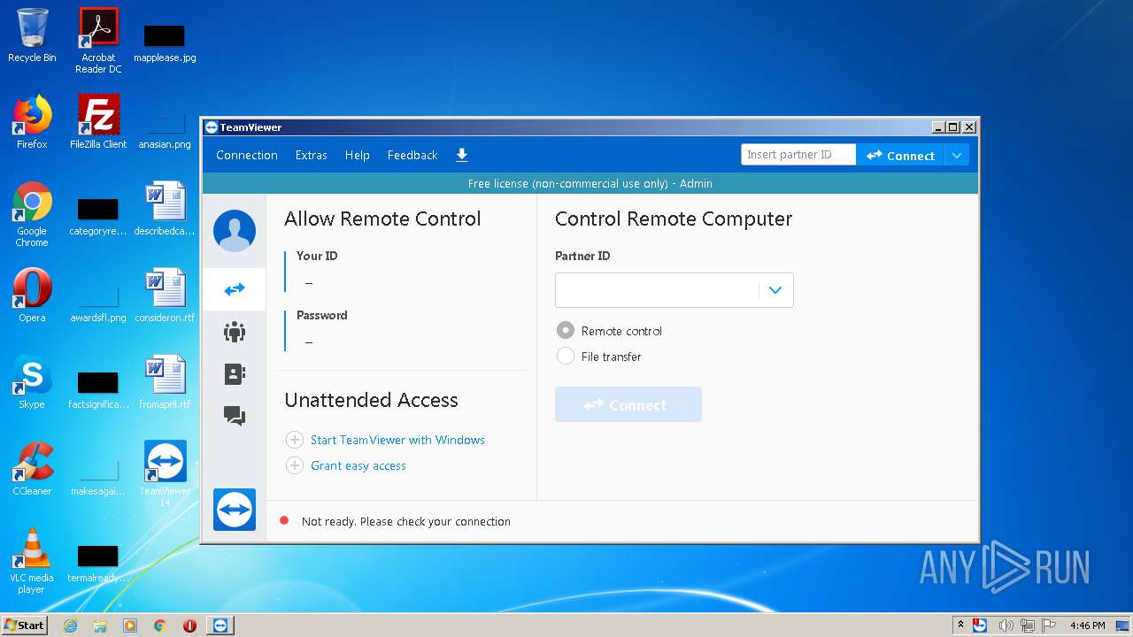The image size is (1133, 637).
Task: Open Recycle Bin on desktop
Action: [x=32, y=36]
